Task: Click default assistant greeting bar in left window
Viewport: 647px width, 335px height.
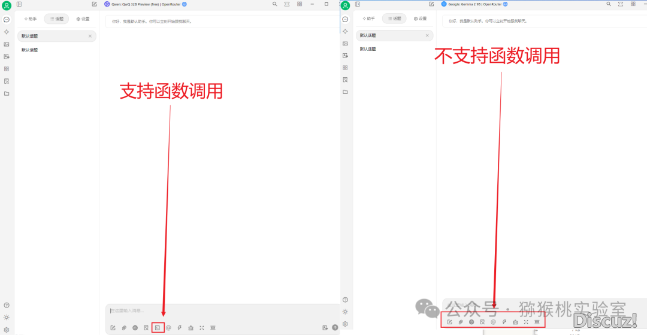Action: tap(222, 22)
